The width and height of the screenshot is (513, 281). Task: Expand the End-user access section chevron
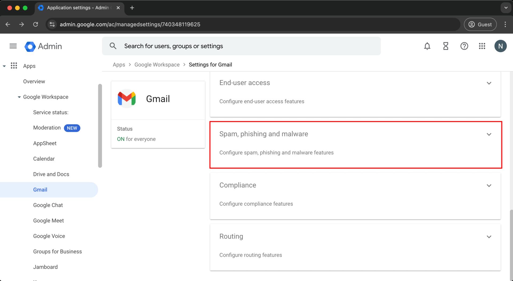point(489,83)
